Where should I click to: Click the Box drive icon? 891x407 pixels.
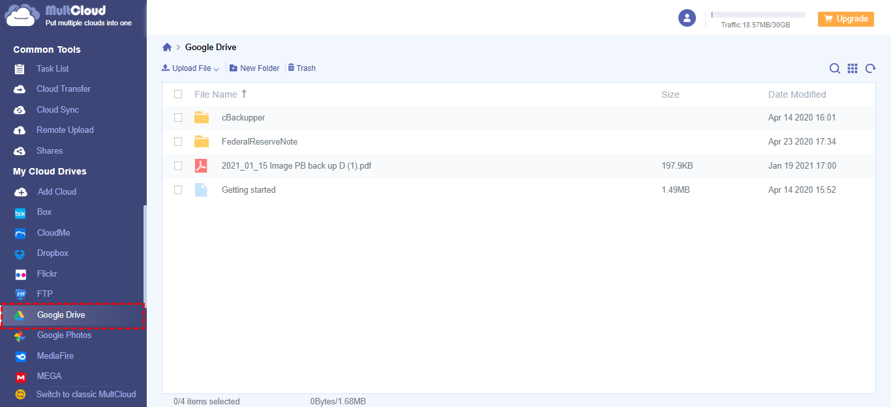click(20, 213)
